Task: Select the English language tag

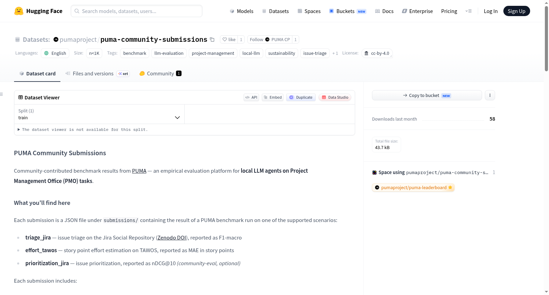Action: pos(55,53)
